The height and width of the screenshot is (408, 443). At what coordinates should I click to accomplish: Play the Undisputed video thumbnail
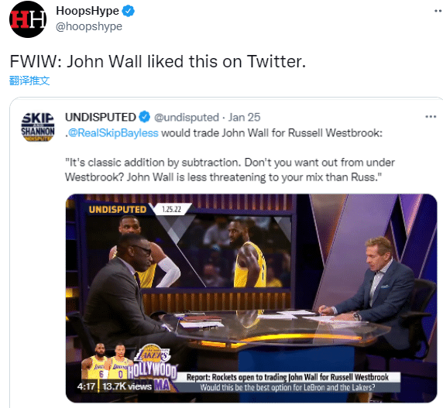click(251, 298)
